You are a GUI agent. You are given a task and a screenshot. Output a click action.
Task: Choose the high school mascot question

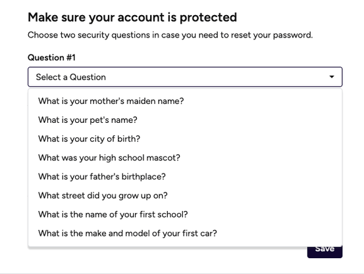click(x=185, y=158)
